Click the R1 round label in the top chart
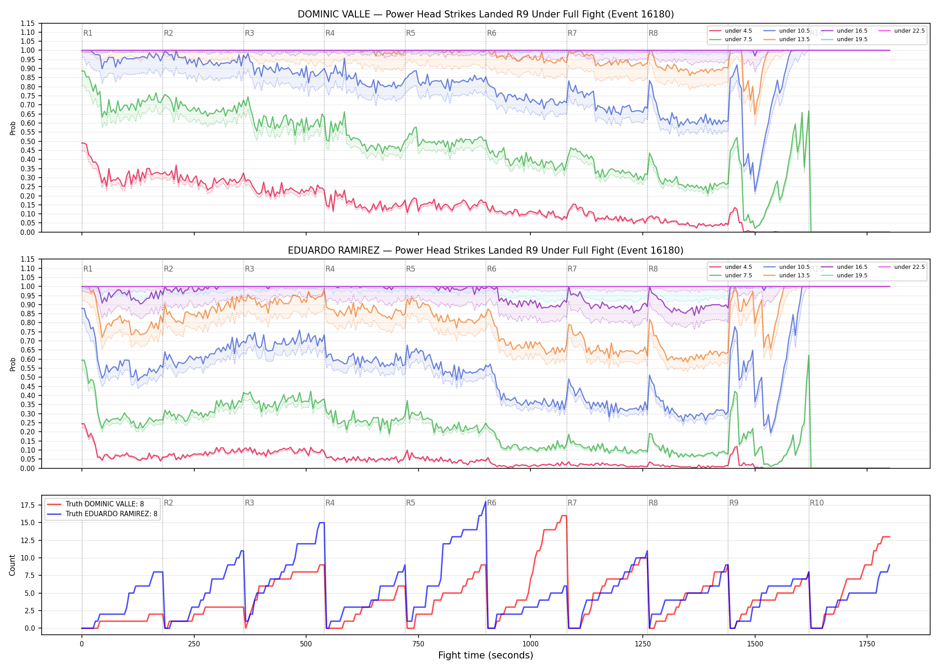This screenshot has height=671, width=940. [x=88, y=33]
